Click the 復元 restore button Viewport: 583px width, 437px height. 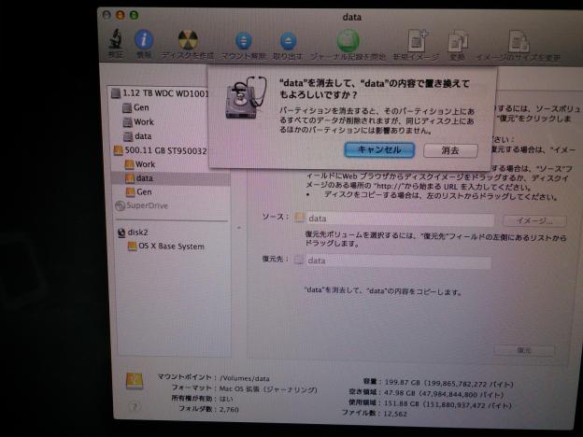point(524,350)
